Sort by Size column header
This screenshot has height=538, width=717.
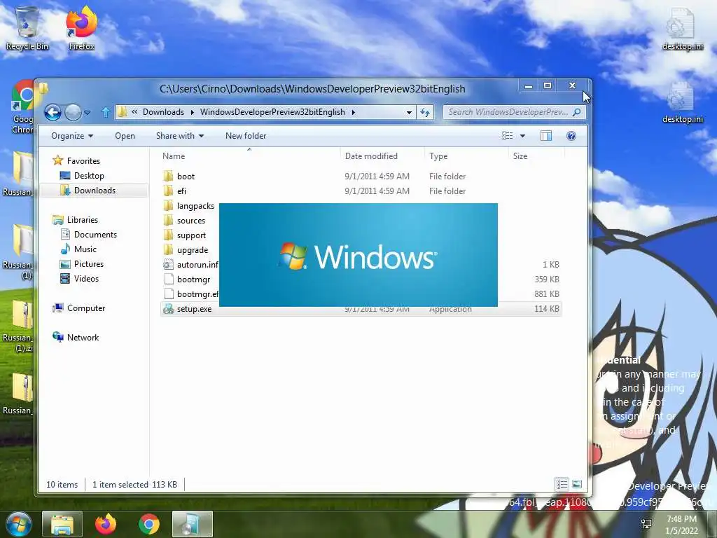coord(536,156)
